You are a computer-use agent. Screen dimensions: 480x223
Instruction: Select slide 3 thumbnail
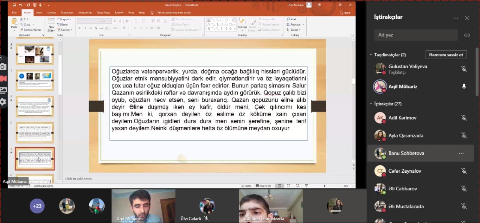[35, 54]
